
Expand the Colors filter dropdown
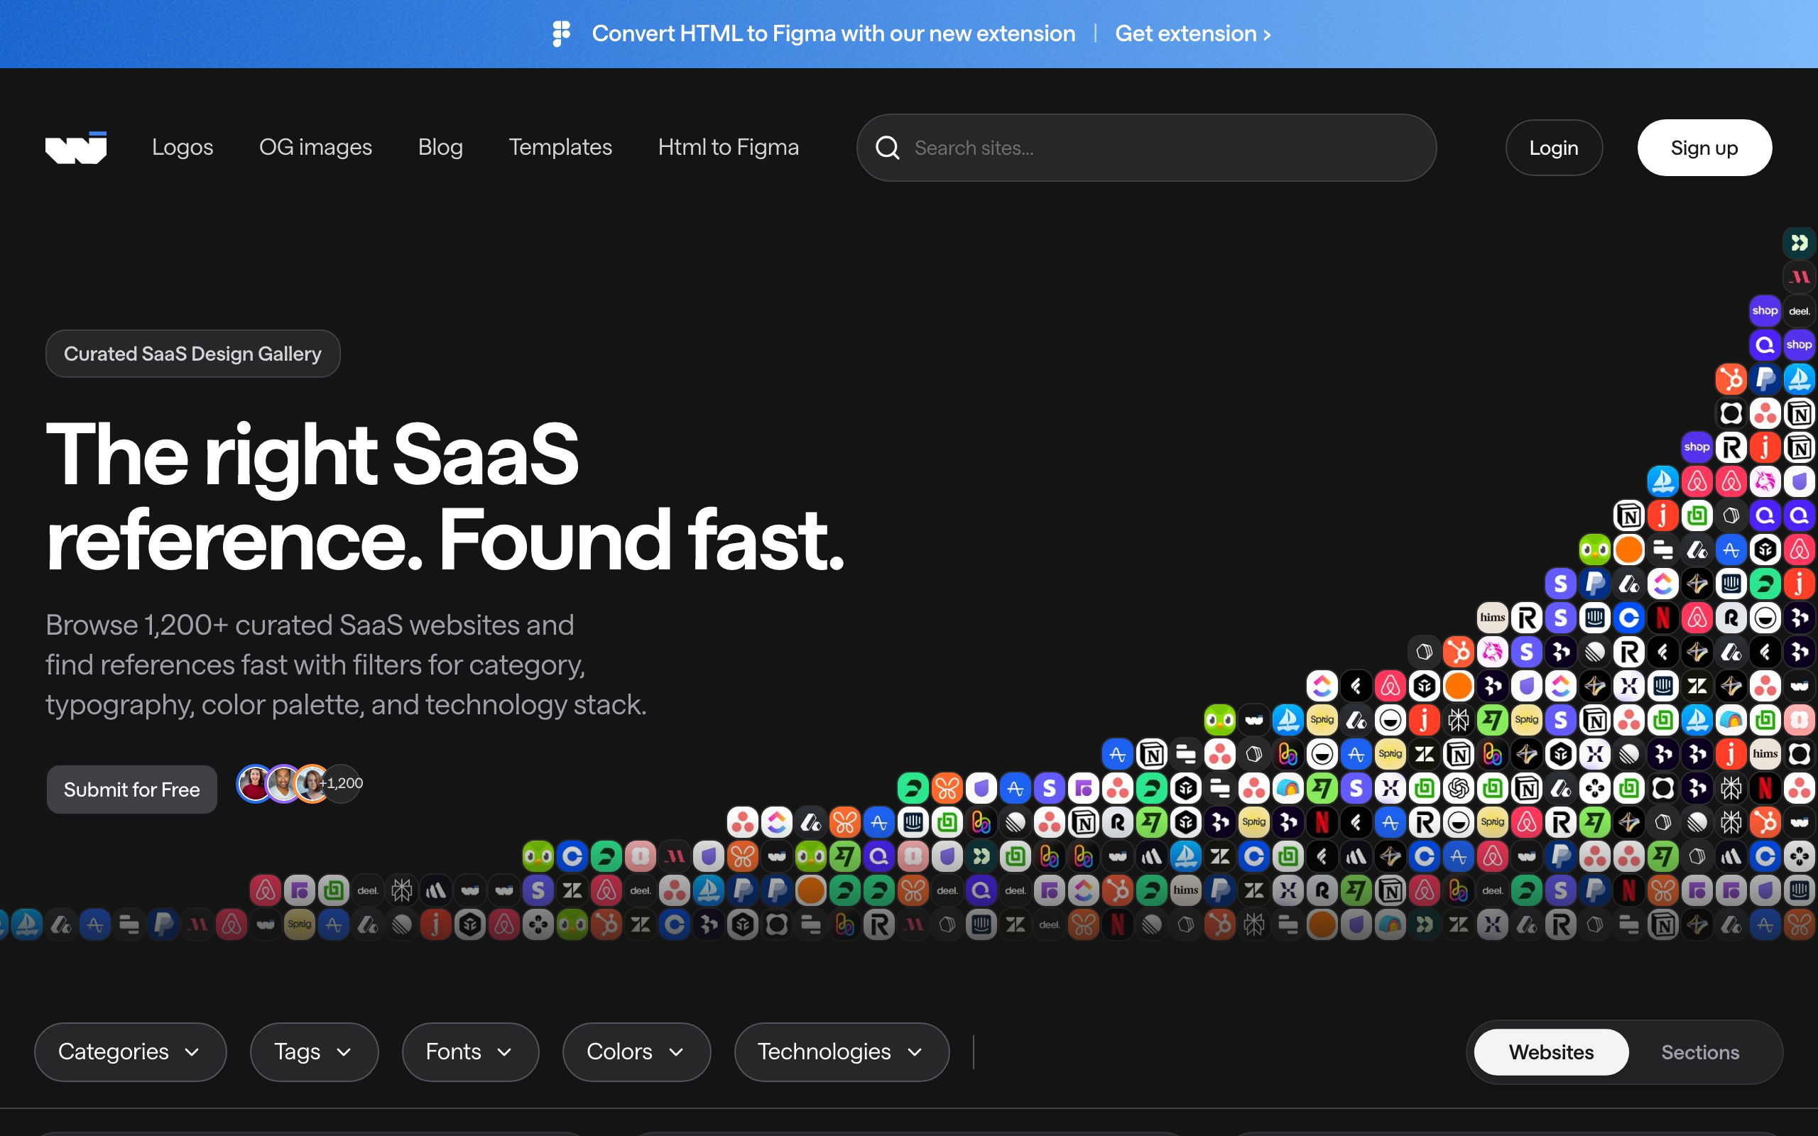[x=636, y=1052]
